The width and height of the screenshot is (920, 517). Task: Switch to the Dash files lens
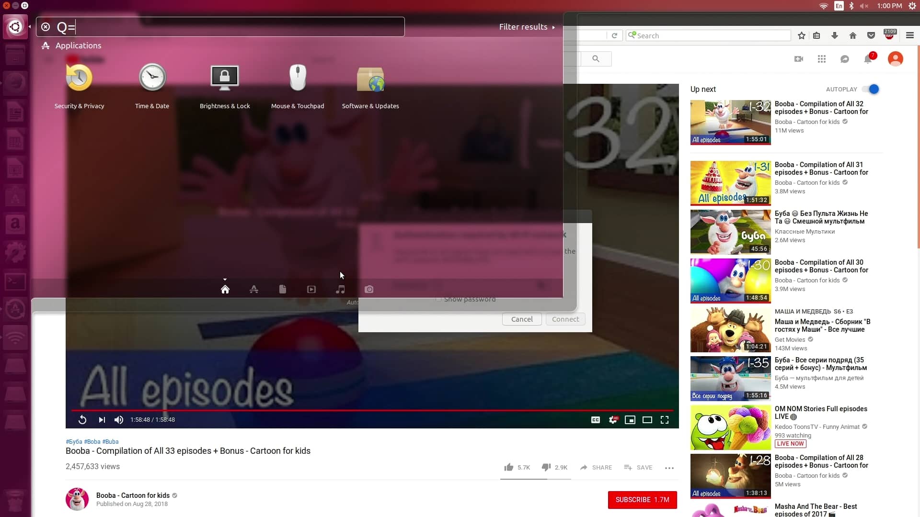[x=283, y=289]
